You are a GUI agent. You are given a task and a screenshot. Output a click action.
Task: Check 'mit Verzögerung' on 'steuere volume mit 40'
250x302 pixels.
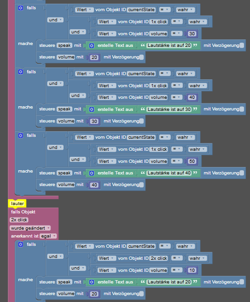141,185
